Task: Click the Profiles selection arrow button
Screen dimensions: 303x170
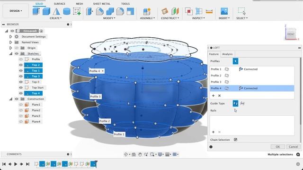Action: [x=235, y=61]
